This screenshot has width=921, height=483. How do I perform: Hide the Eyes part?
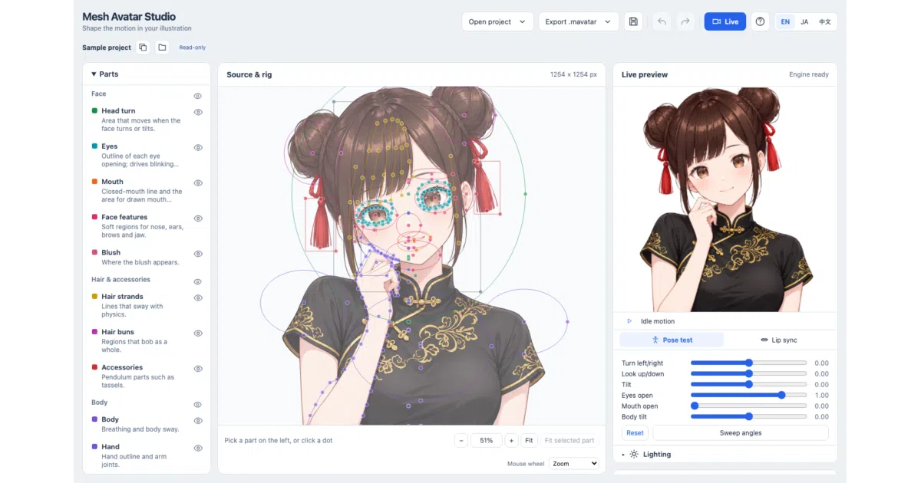pos(197,148)
